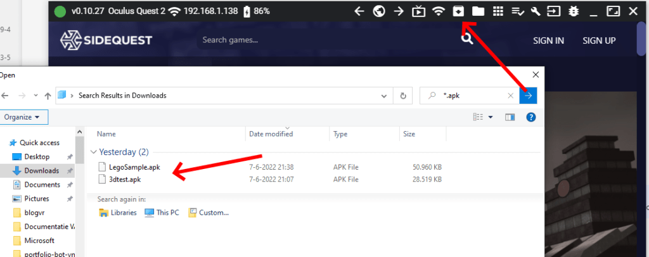Select Downloads in Quick access

point(41,171)
